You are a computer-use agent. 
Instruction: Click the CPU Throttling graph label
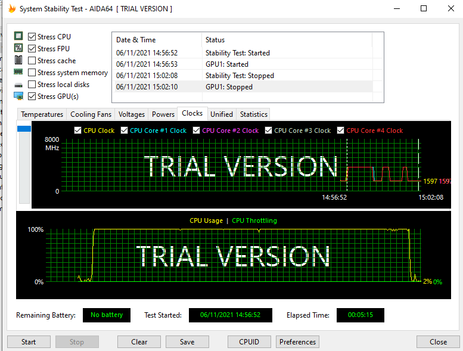pyautogui.click(x=254, y=220)
